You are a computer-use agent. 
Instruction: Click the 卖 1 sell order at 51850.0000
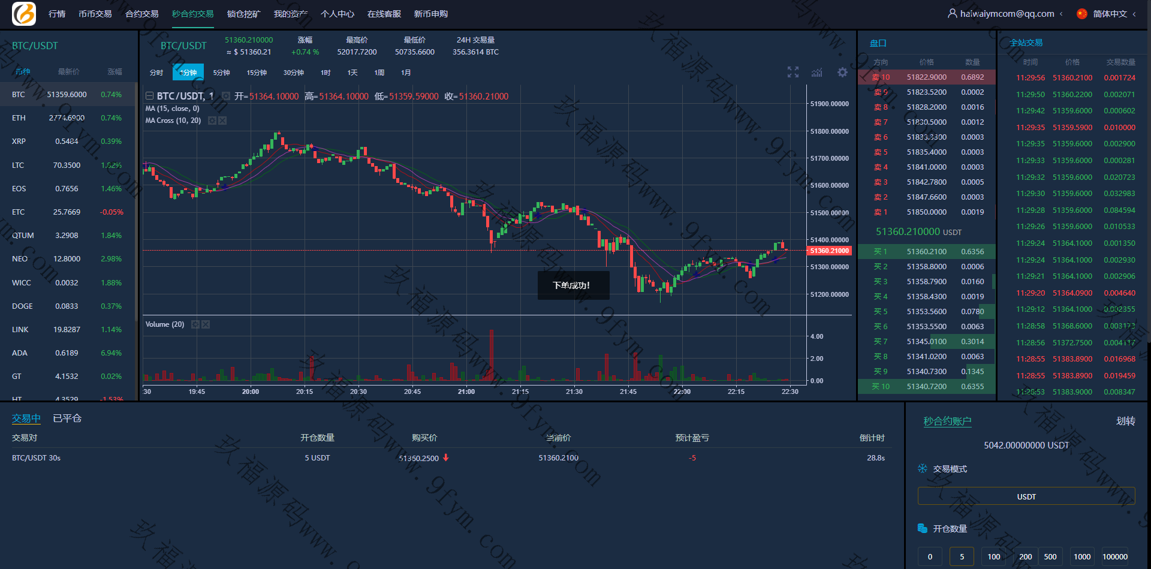pyautogui.click(x=927, y=212)
